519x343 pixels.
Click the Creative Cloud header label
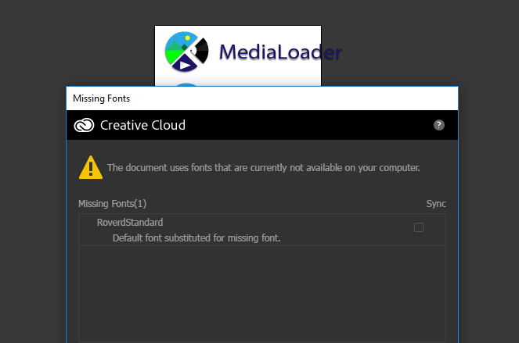[x=142, y=125]
